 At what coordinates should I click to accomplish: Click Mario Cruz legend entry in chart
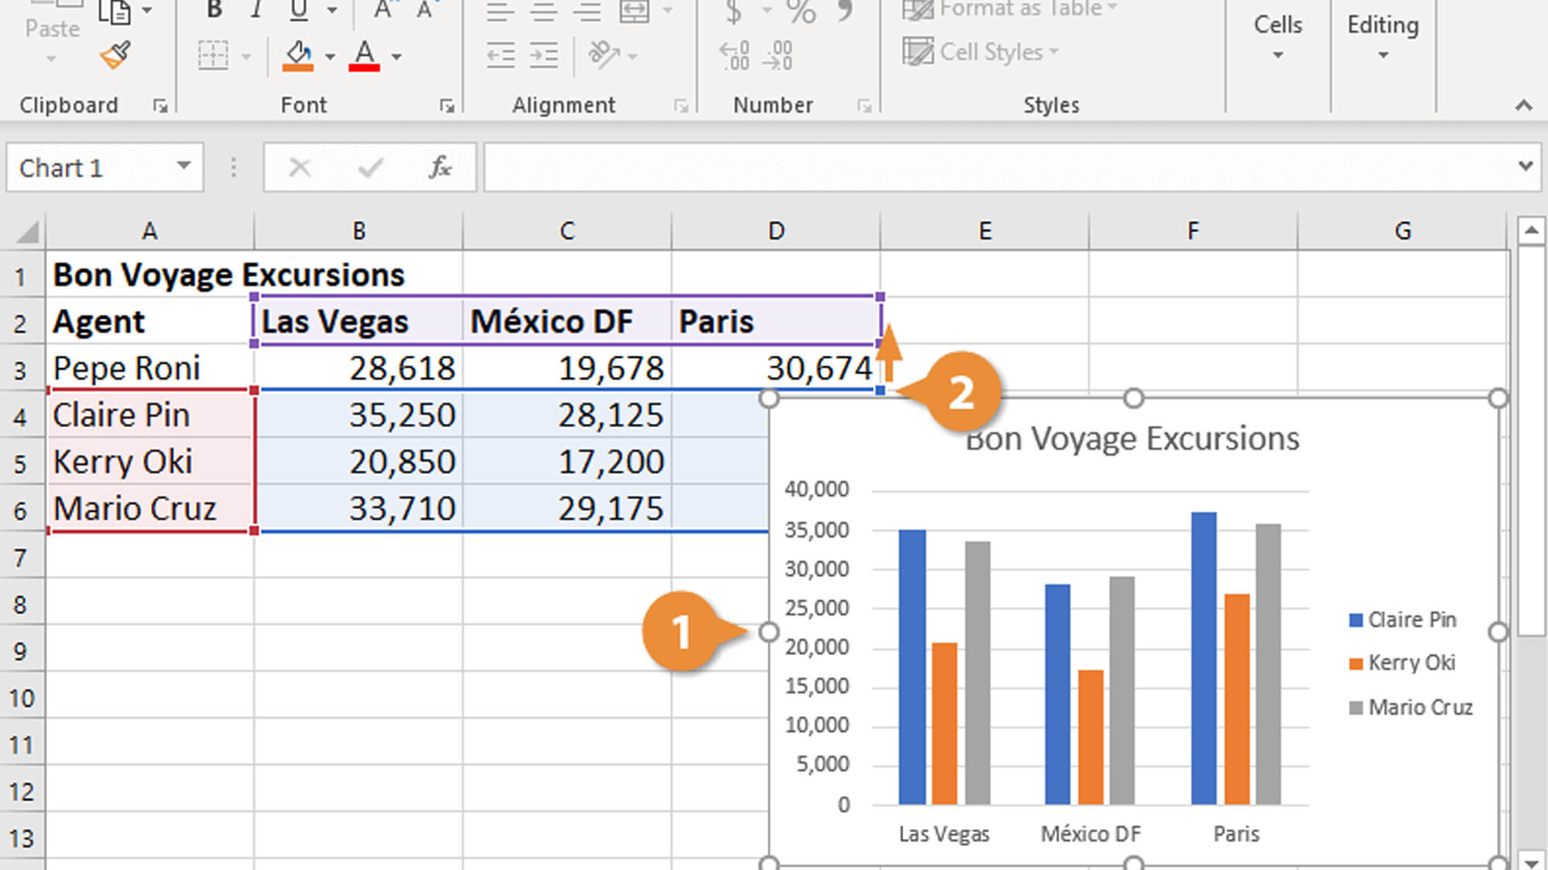pos(1410,707)
